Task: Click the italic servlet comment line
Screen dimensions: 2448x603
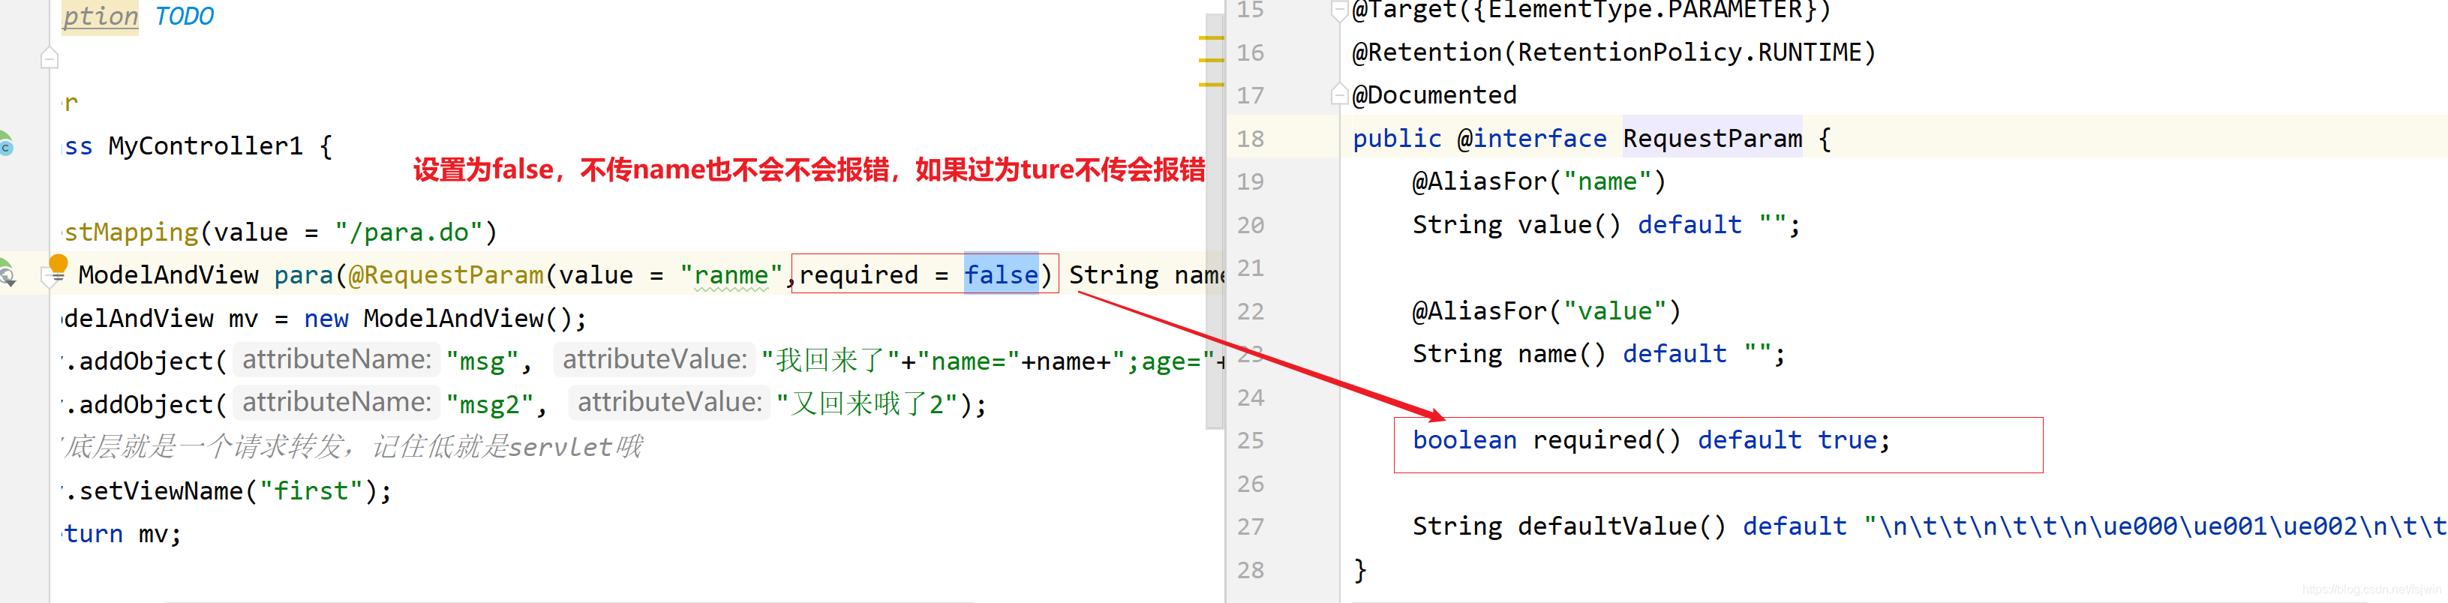Action: pos(353,446)
